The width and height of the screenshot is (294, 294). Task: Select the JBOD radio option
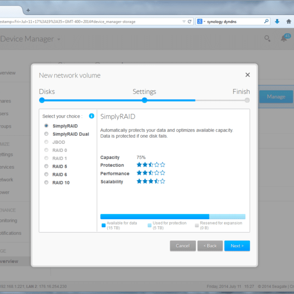pyautogui.click(x=46, y=142)
